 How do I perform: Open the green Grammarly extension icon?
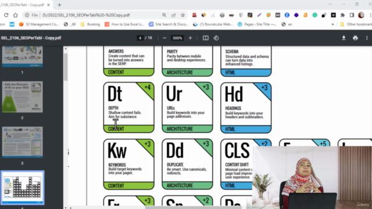pos(315,15)
